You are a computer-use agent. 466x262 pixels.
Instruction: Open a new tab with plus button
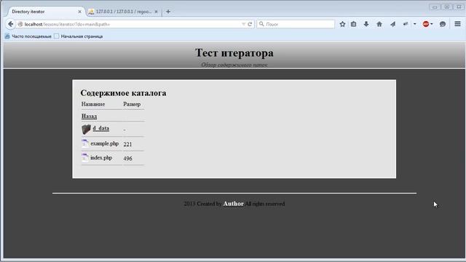click(168, 12)
